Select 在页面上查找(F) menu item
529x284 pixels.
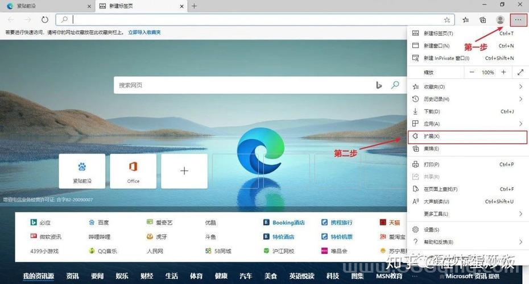pos(467,189)
